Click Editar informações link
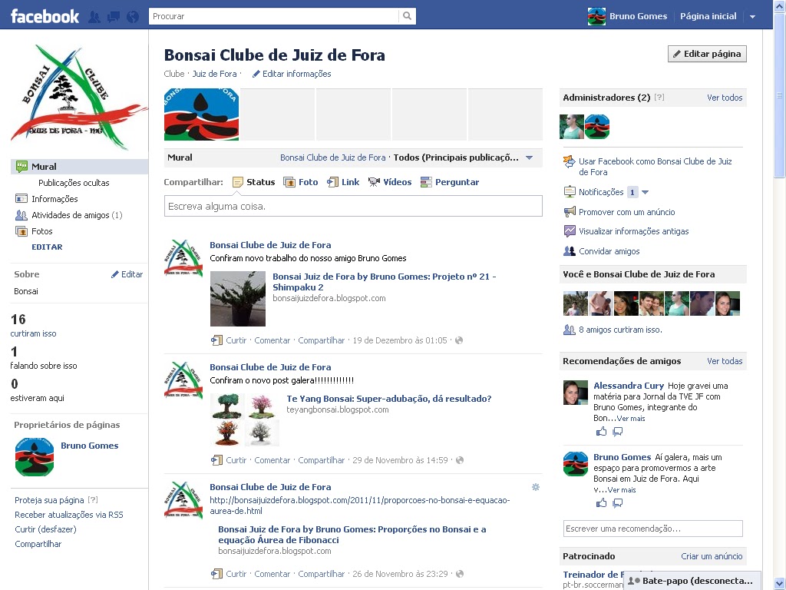The image size is (786, 590). click(x=291, y=74)
